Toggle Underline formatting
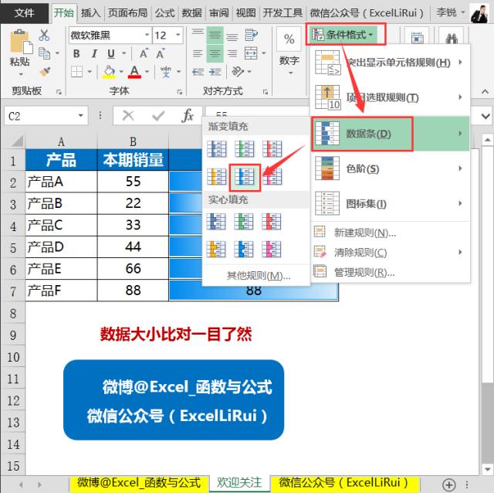The height and width of the screenshot is (493, 494). coord(111,53)
